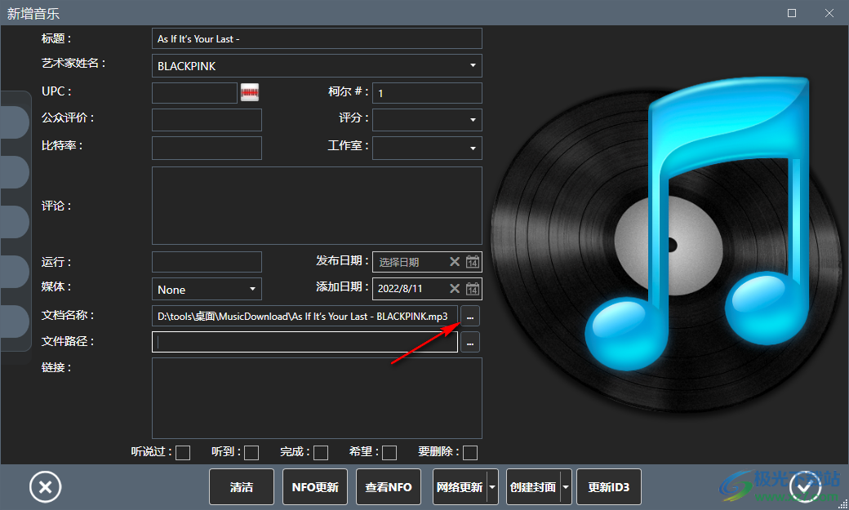Open the 发布日期 release date calendar picker
Screen dimensions: 849x510
tap(473, 262)
